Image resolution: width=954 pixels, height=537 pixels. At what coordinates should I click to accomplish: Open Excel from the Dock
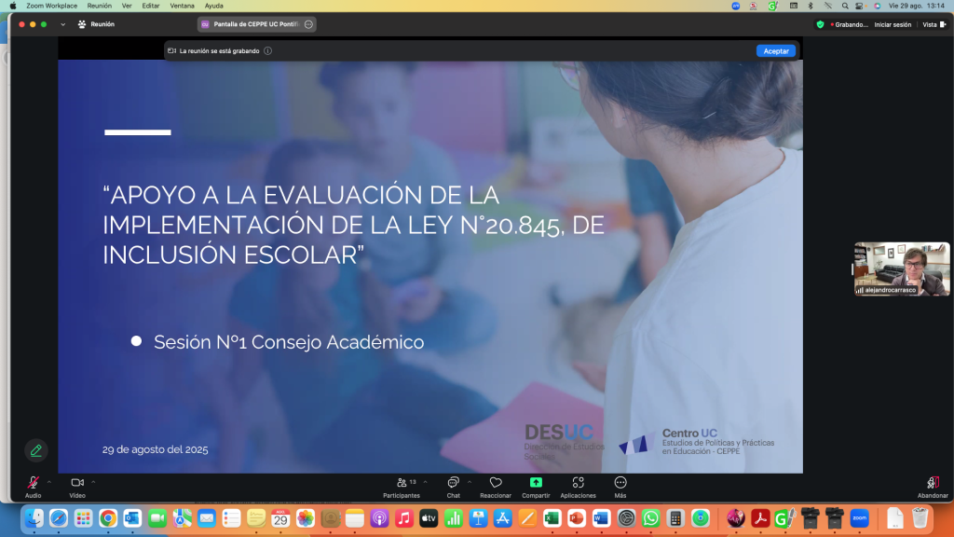[x=552, y=518]
